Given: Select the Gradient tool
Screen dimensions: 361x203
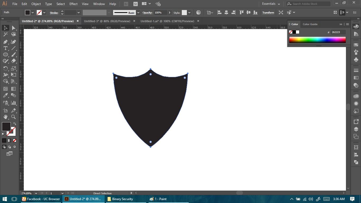Looking at the screenshot, I should pos(14,89).
